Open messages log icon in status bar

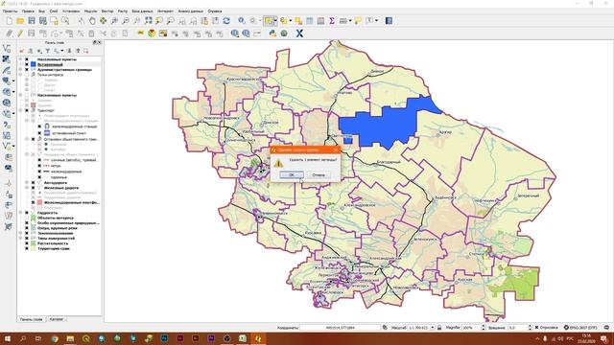pos(606,328)
